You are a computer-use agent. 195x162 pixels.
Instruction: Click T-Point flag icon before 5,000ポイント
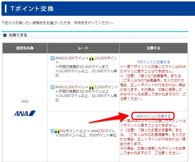[91, 87]
